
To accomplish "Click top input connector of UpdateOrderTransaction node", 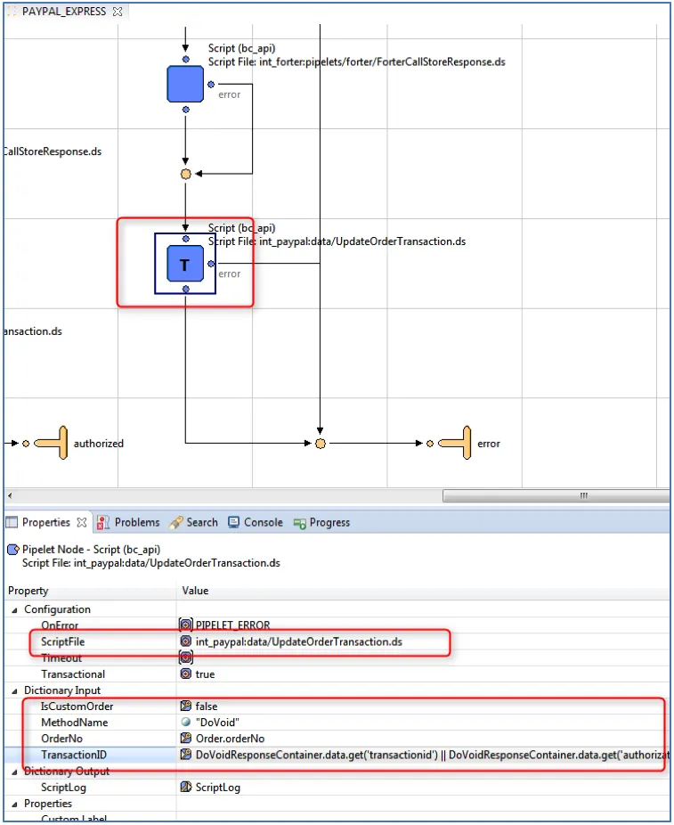I will click(x=185, y=239).
